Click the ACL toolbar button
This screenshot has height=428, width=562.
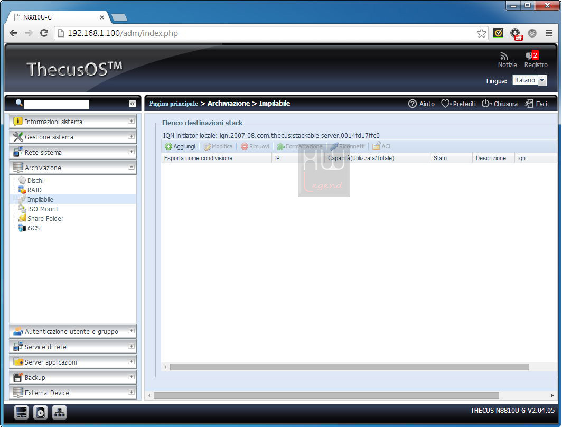point(382,146)
